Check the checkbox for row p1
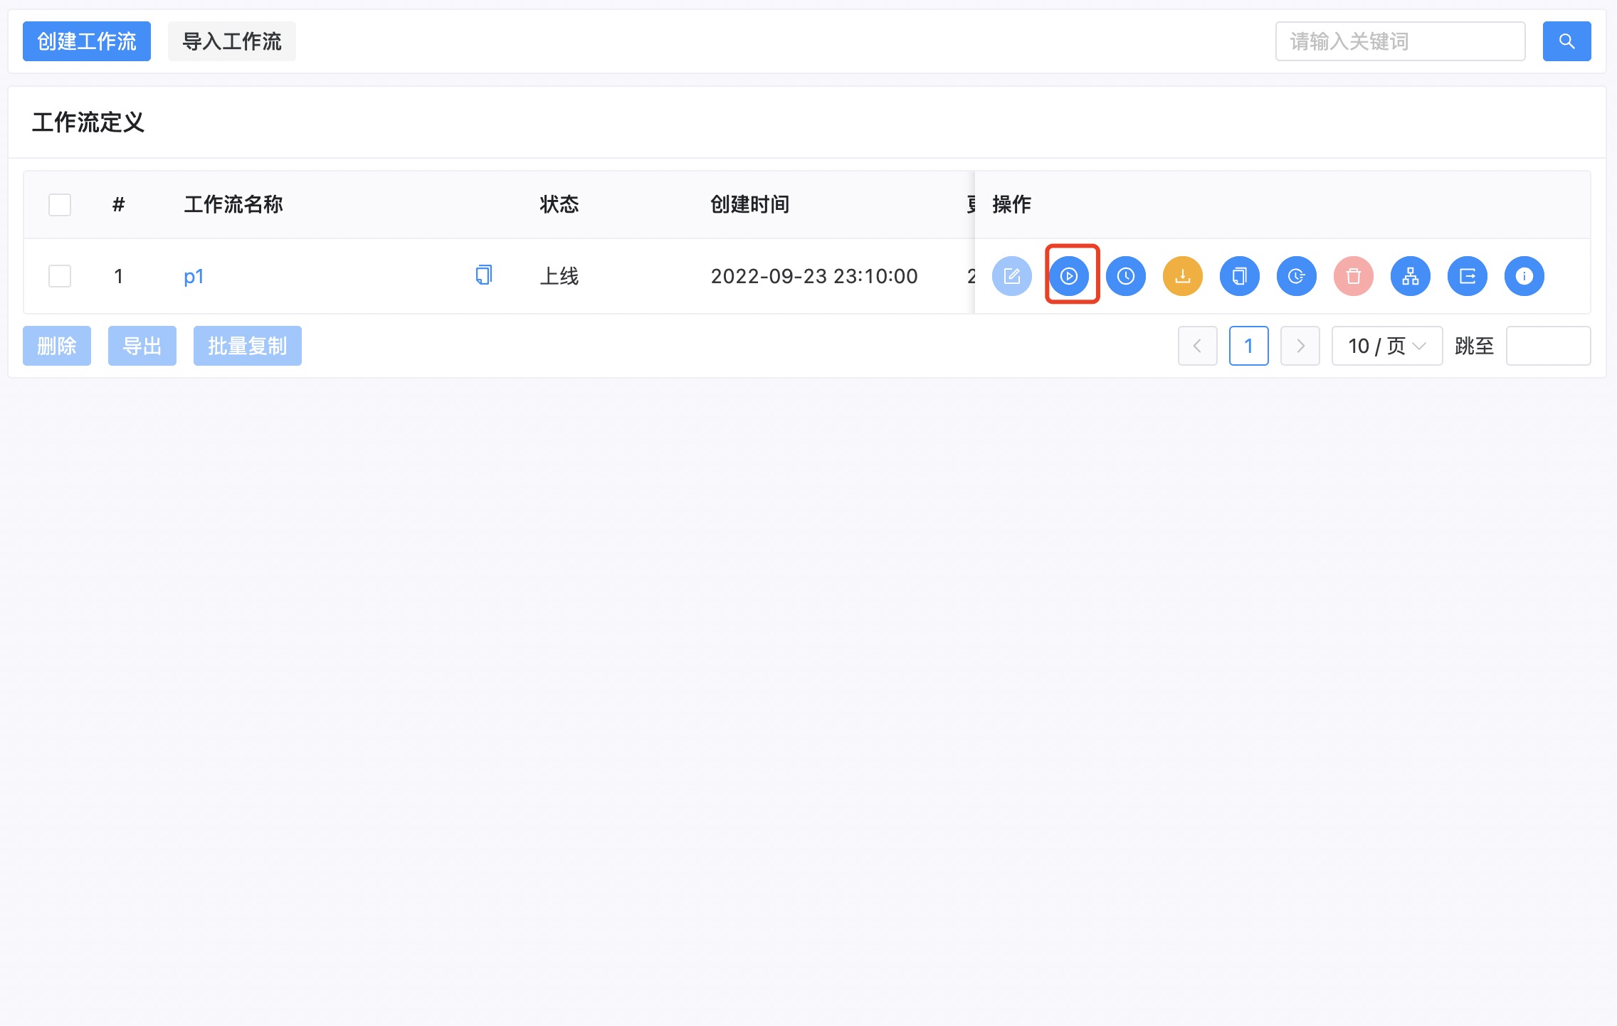 (x=60, y=276)
